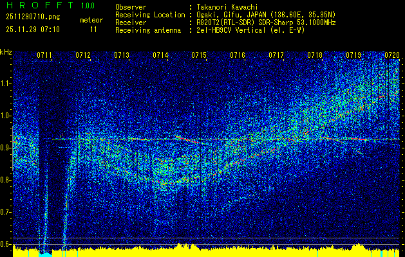This screenshot has height=257, width=405.
Task: Click time marker 0717
Action: click(276, 55)
